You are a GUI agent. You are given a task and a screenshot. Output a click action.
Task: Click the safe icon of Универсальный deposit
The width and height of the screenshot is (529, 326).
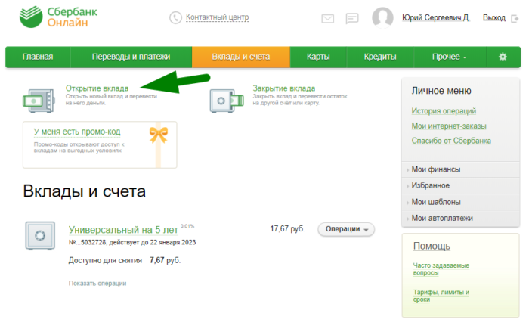pyautogui.click(x=39, y=237)
